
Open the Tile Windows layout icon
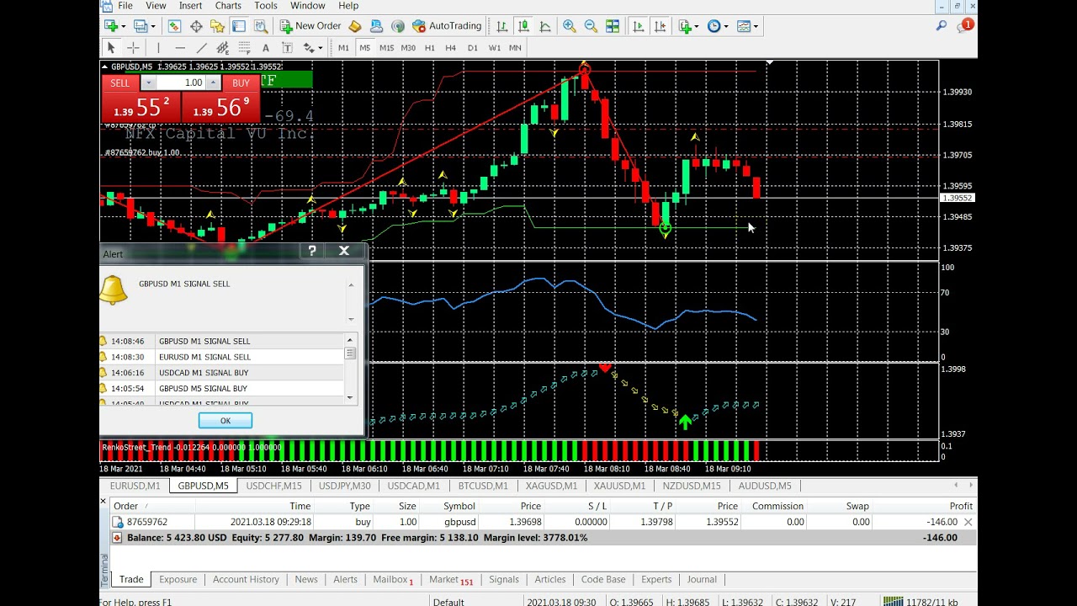click(x=613, y=26)
